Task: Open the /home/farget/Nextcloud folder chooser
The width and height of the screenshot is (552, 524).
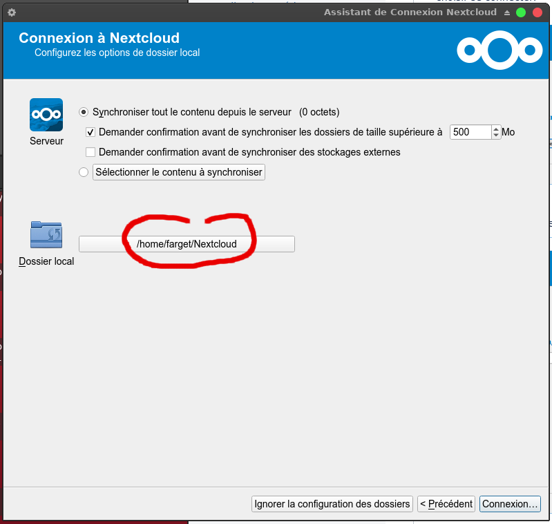Action: (x=187, y=244)
